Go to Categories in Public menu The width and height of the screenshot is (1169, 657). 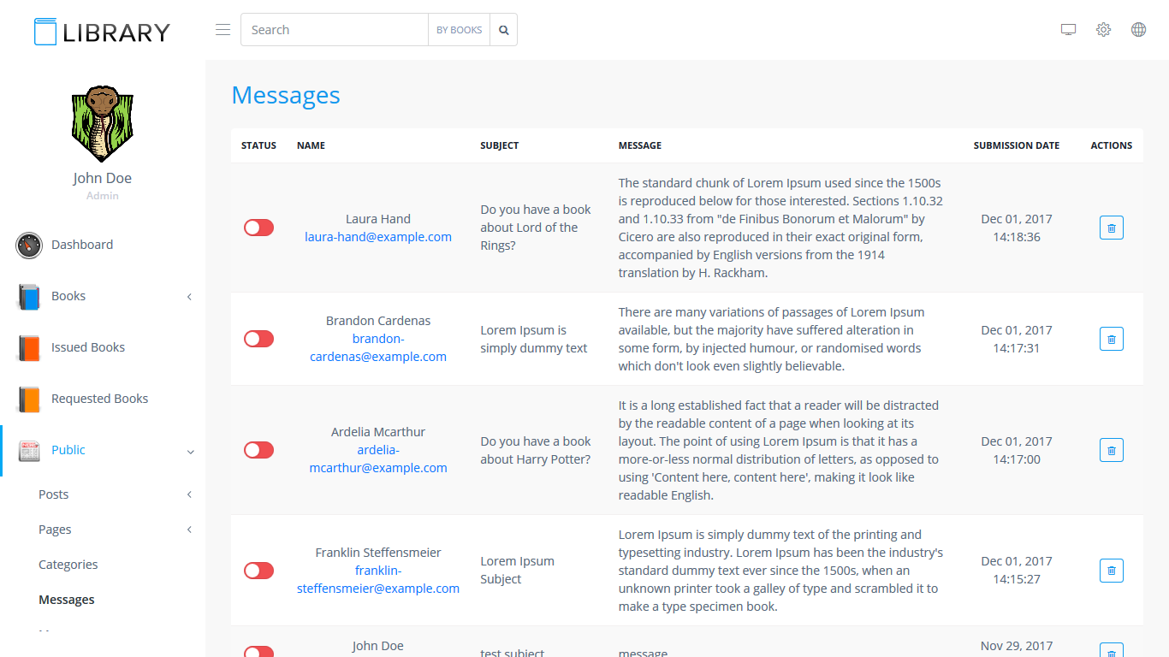click(68, 565)
